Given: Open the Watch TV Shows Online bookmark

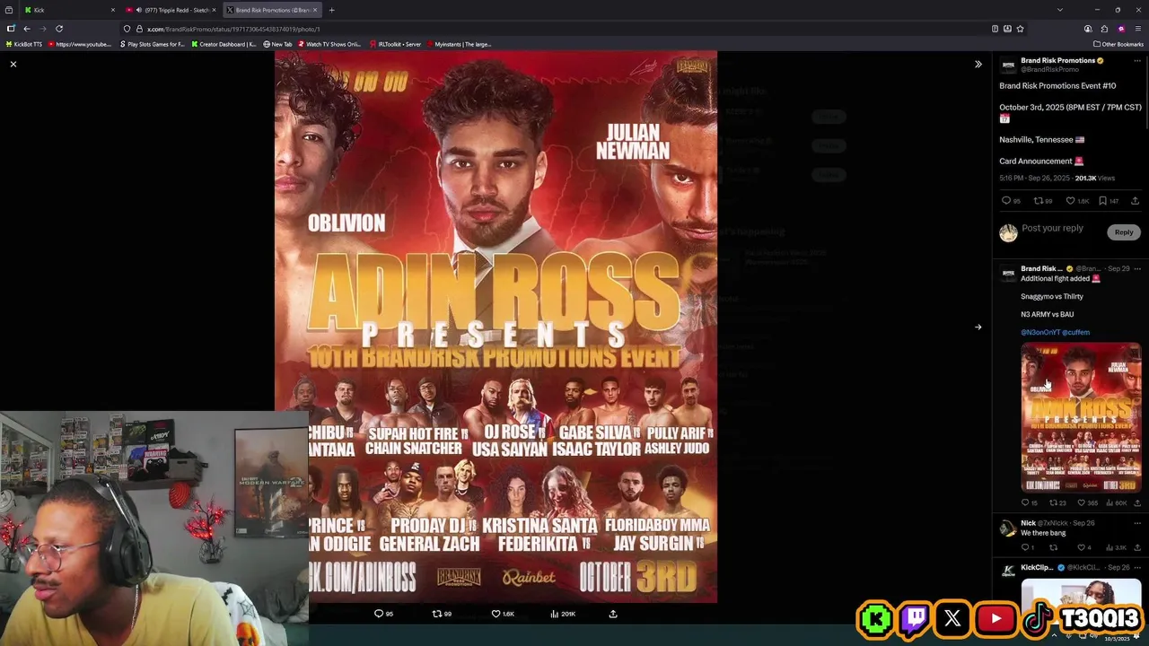Looking at the screenshot, I should click(x=329, y=44).
